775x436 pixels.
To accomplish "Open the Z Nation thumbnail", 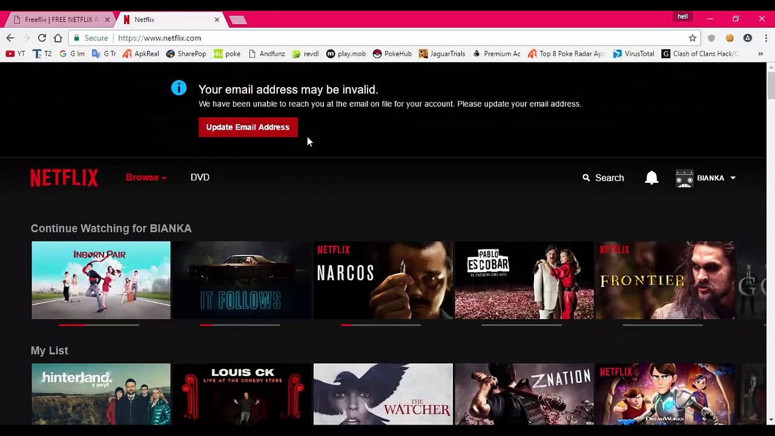I will coord(524,394).
